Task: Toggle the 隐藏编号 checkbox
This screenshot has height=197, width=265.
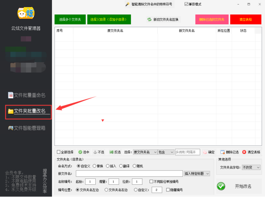Action: pos(168,190)
